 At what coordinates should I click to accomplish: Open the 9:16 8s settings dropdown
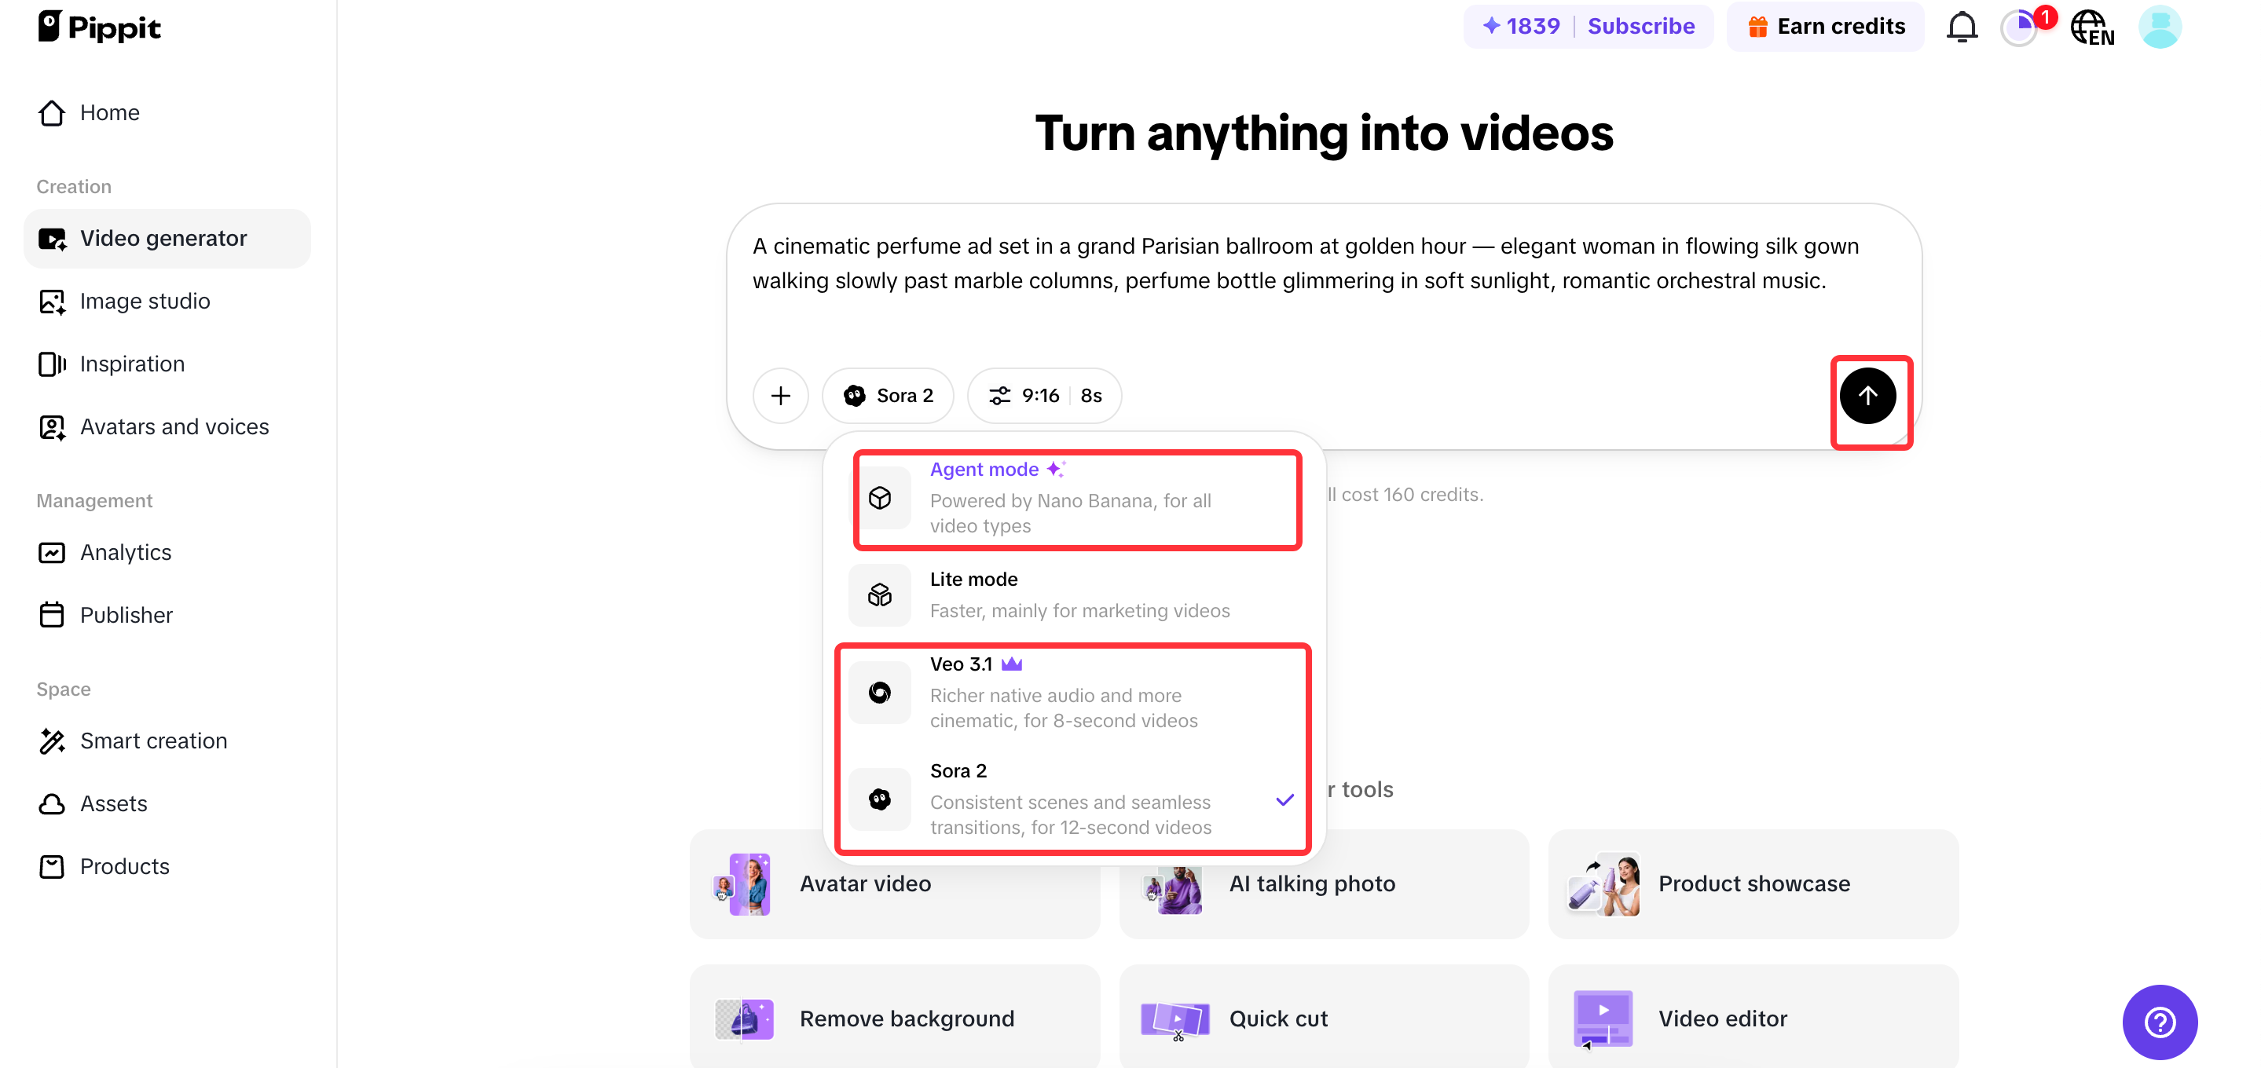pos(1045,396)
